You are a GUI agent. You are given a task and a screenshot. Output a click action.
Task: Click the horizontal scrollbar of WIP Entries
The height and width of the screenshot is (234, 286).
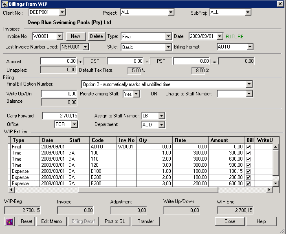pos(163,190)
